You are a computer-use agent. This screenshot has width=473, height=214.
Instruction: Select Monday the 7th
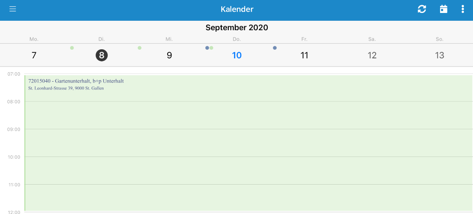coord(34,55)
